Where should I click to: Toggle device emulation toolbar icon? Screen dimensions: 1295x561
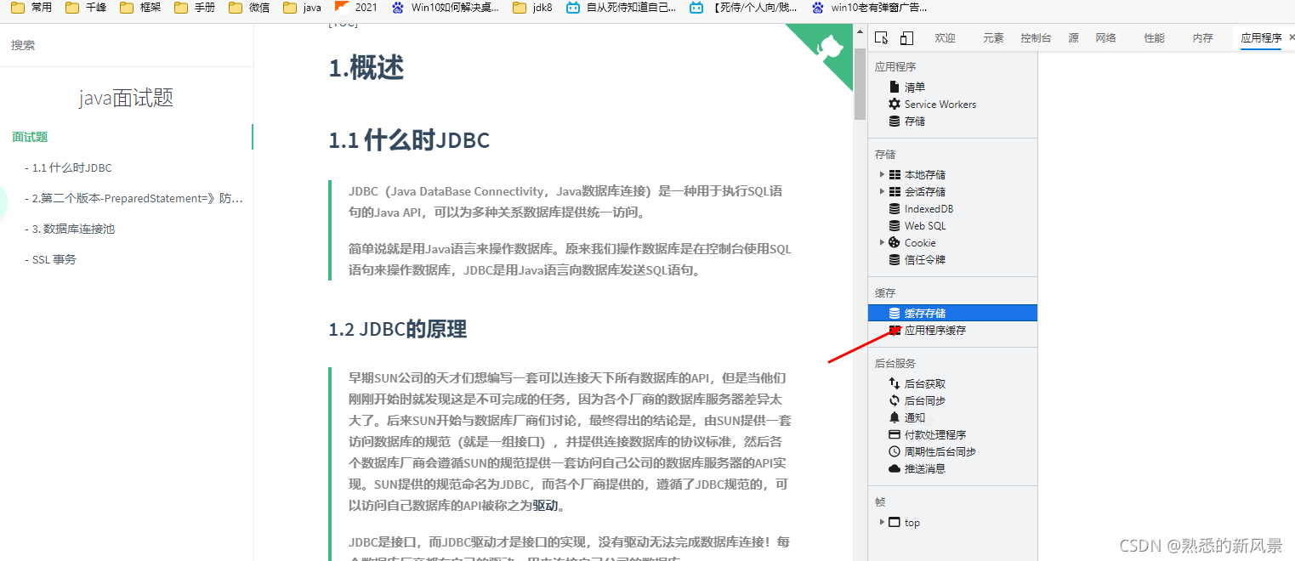pyautogui.click(x=906, y=37)
